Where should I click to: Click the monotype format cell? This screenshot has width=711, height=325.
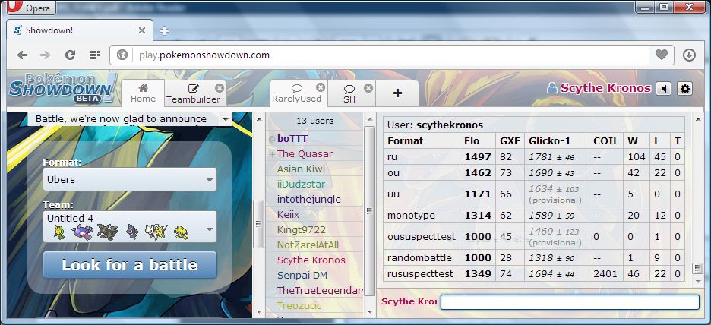[422, 216]
